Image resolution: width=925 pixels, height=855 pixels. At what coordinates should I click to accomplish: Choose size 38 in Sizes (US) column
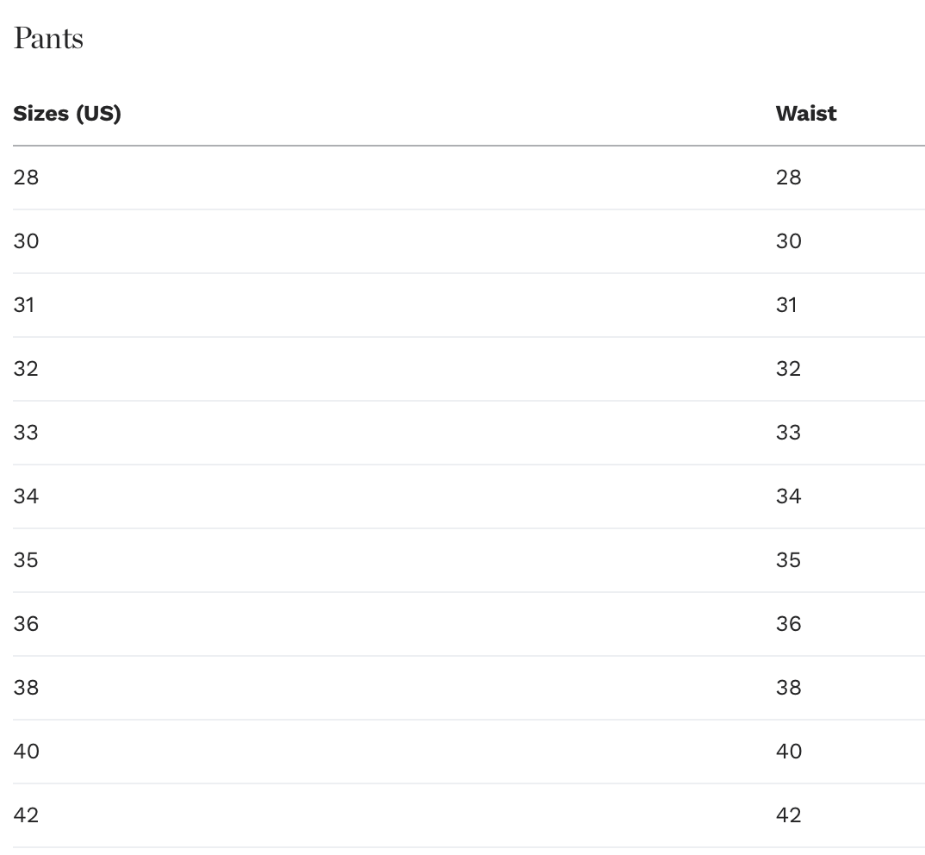pos(26,688)
